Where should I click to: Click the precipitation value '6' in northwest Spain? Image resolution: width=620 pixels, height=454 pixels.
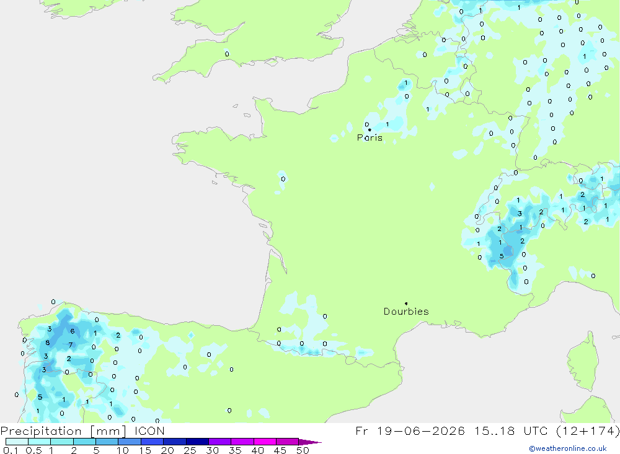pyautogui.click(x=73, y=331)
